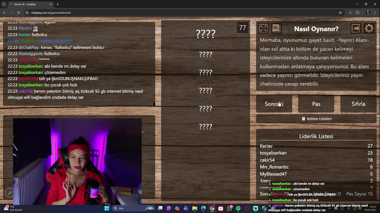Screen dimensions: 380x213
Task: Open the word list document icon
Action: tap(276, 28)
